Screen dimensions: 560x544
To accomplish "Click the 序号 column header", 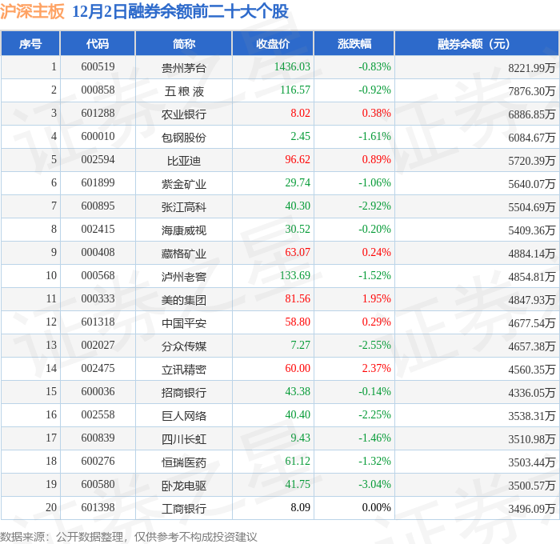I will pos(30,43).
